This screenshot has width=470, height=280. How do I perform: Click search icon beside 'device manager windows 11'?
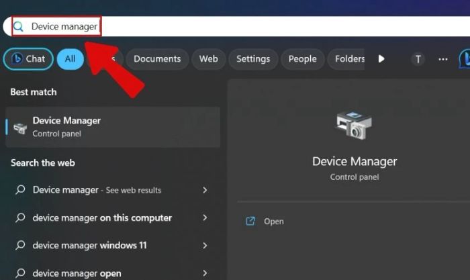pyautogui.click(x=20, y=245)
